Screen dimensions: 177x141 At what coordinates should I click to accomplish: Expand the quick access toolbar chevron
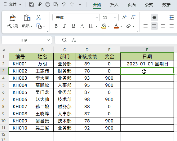(80, 5)
